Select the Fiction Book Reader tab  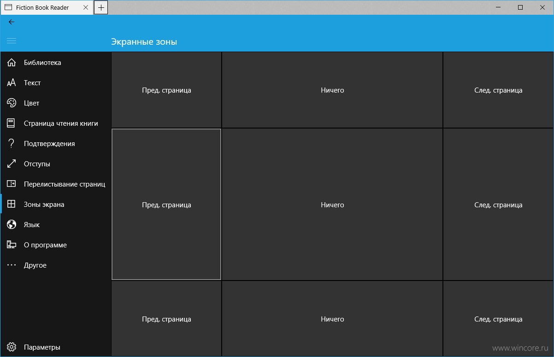click(46, 7)
